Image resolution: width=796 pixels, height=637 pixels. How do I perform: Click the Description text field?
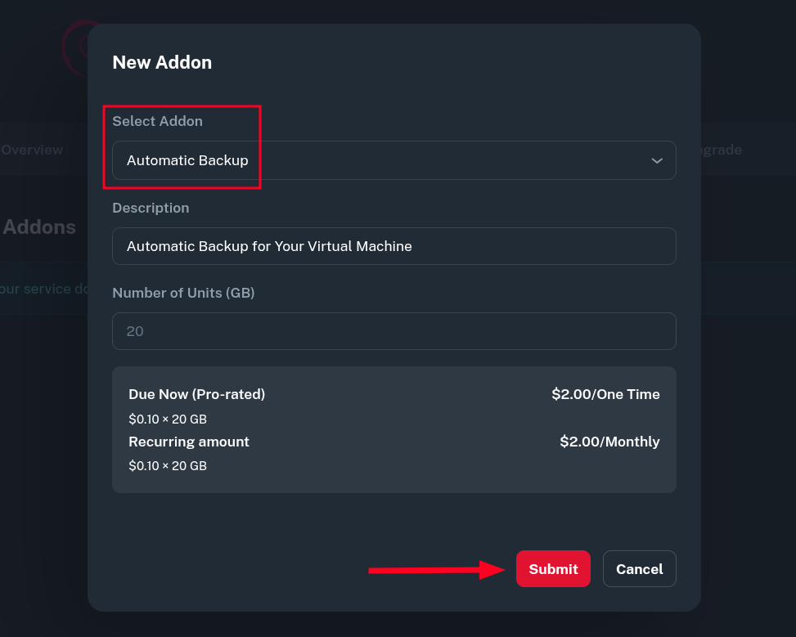[x=394, y=246]
